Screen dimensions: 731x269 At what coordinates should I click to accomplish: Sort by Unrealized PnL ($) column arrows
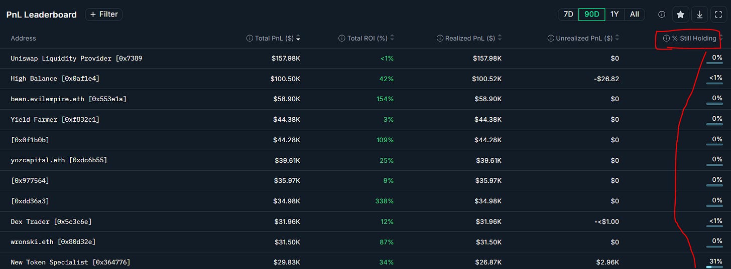(617, 39)
